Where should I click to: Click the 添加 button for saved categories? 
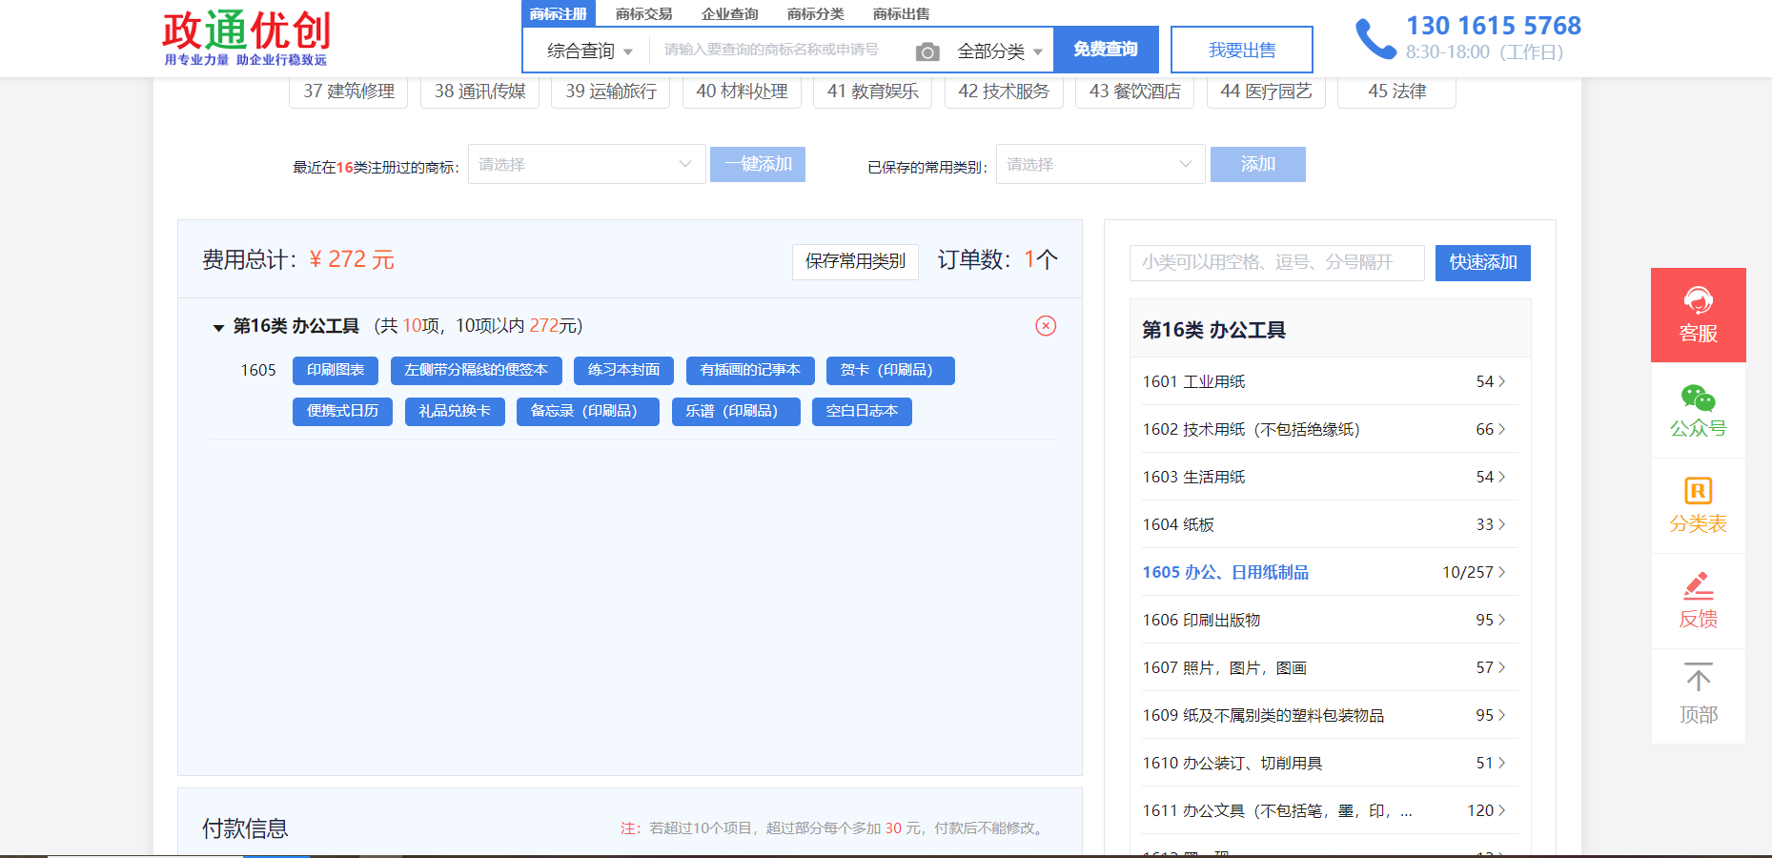(1258, 164)
